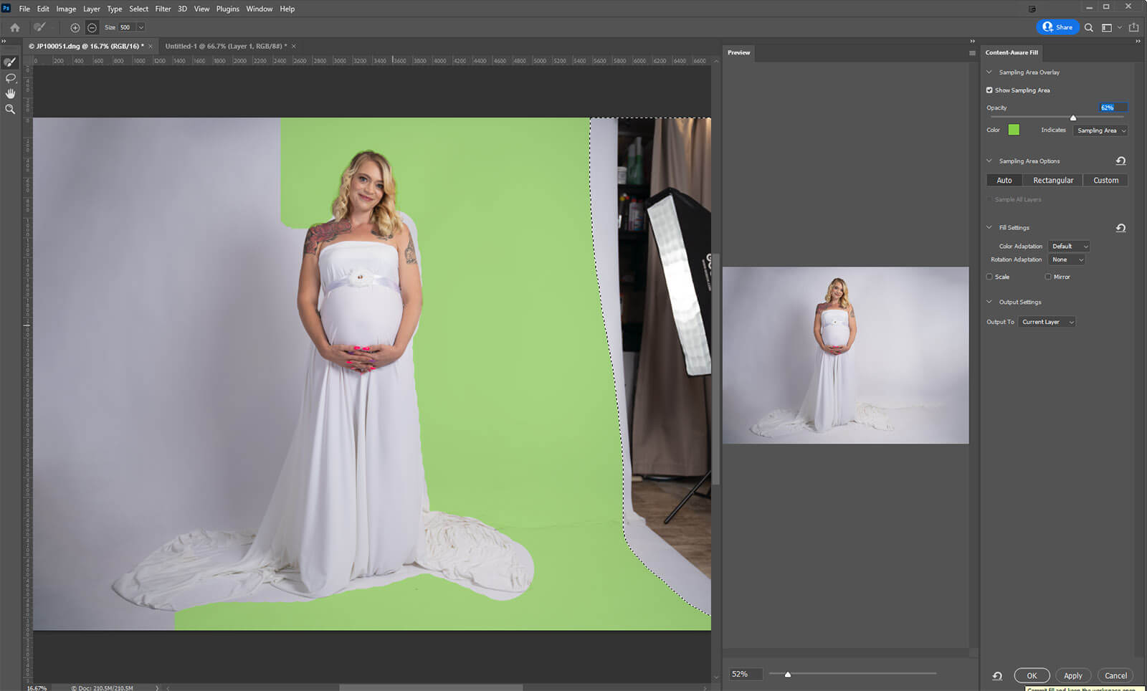Reset the Sampling Area Options

coord(1120,161)
